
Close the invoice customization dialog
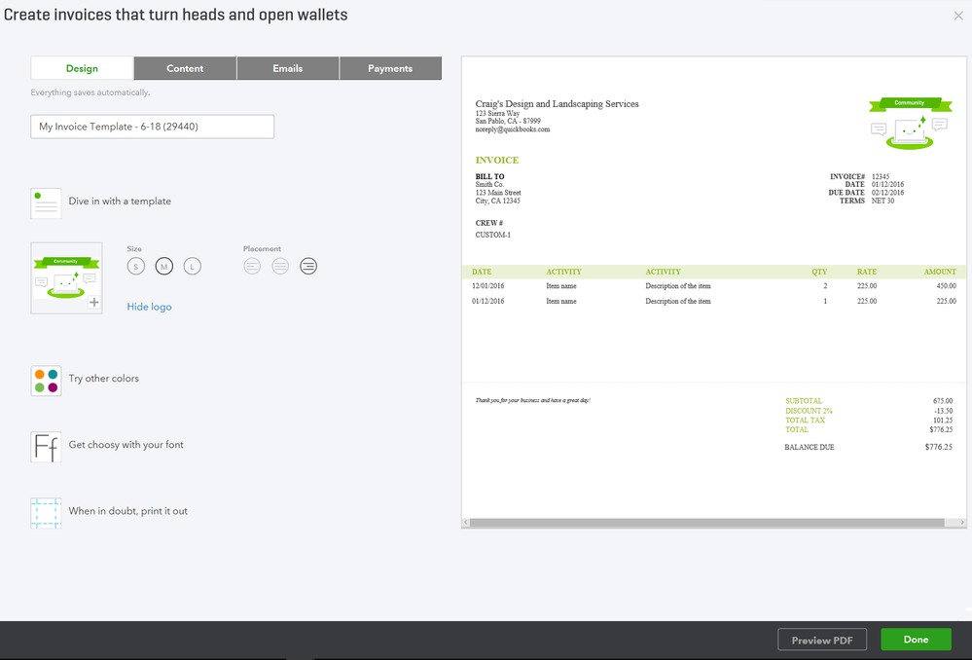(958, 16)
